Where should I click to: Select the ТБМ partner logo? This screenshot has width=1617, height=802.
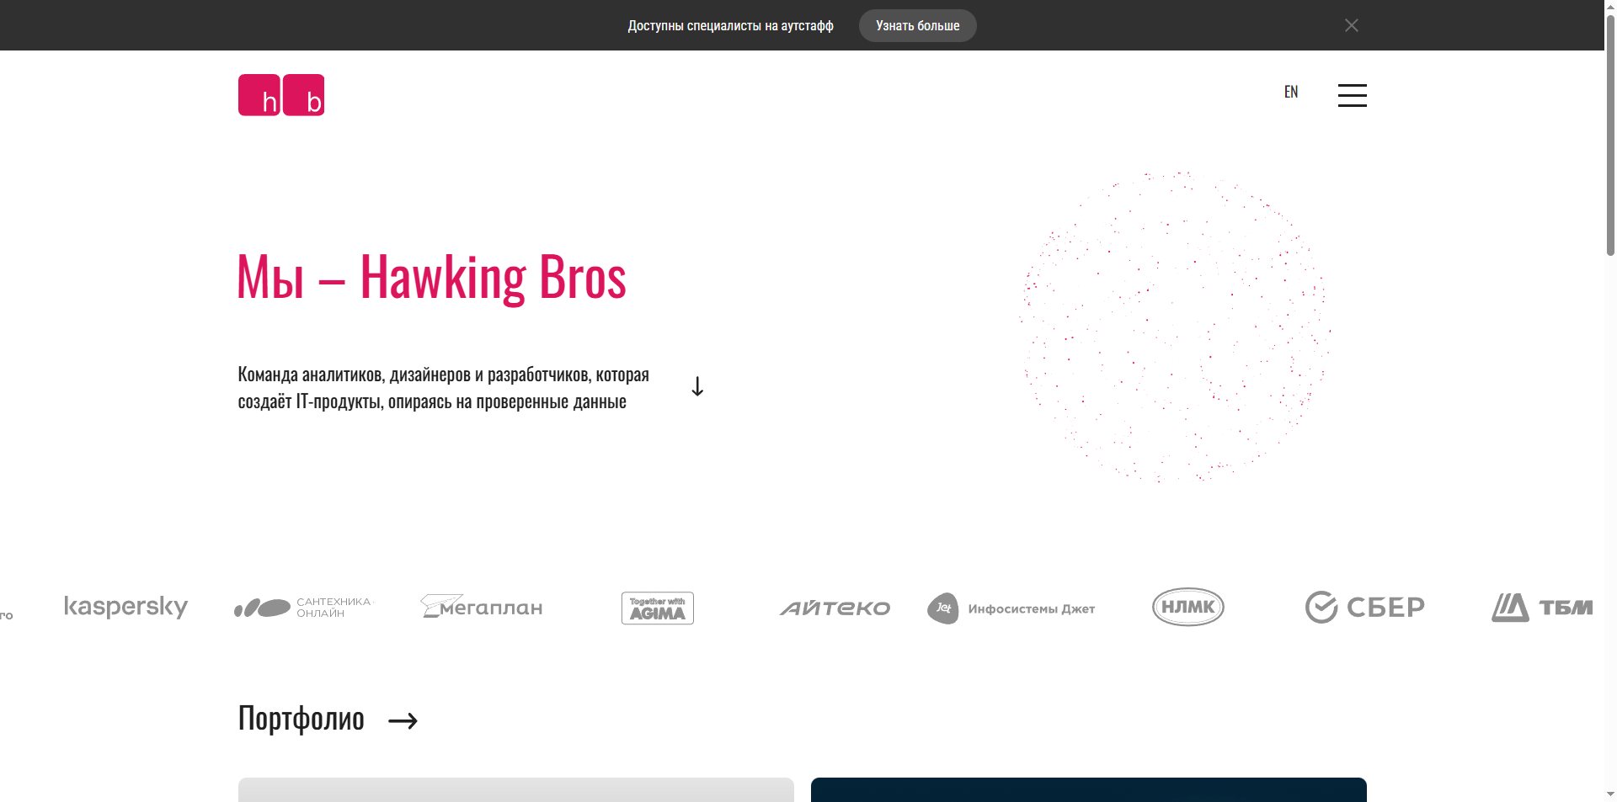[x=1542, y=607]
